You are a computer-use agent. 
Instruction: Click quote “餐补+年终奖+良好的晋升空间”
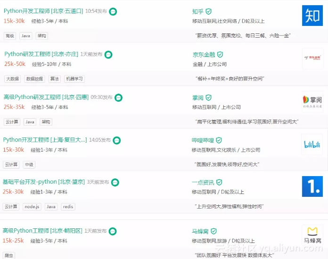[x=230, y=79]
